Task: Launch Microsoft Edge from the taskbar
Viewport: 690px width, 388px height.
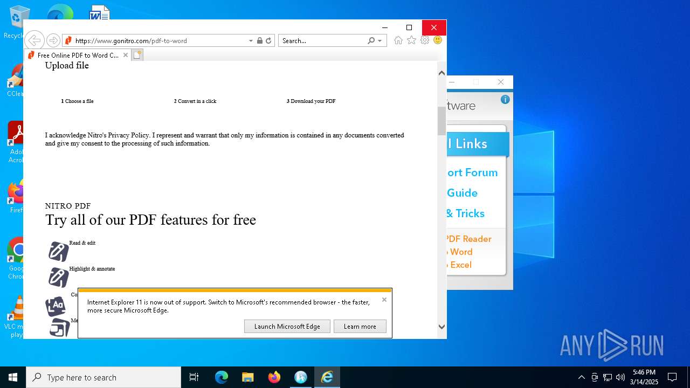Action: click(x=222, y=377)
